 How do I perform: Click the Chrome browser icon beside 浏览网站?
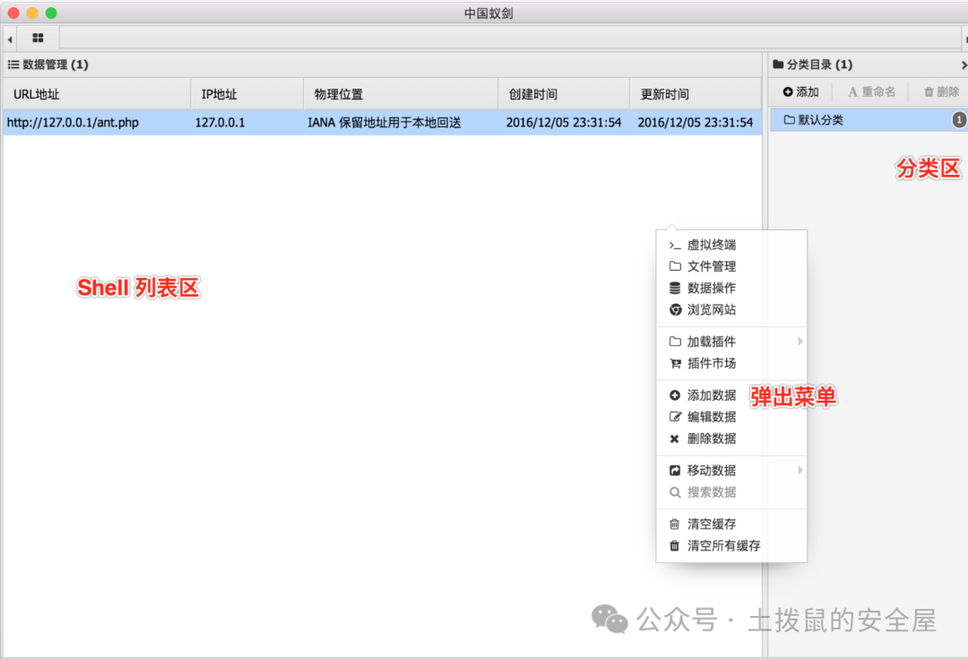coord(676,309)
